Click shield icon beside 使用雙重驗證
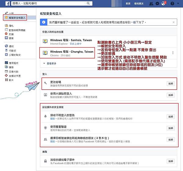Viewport: 183px width, 171px height. point(45,128)
